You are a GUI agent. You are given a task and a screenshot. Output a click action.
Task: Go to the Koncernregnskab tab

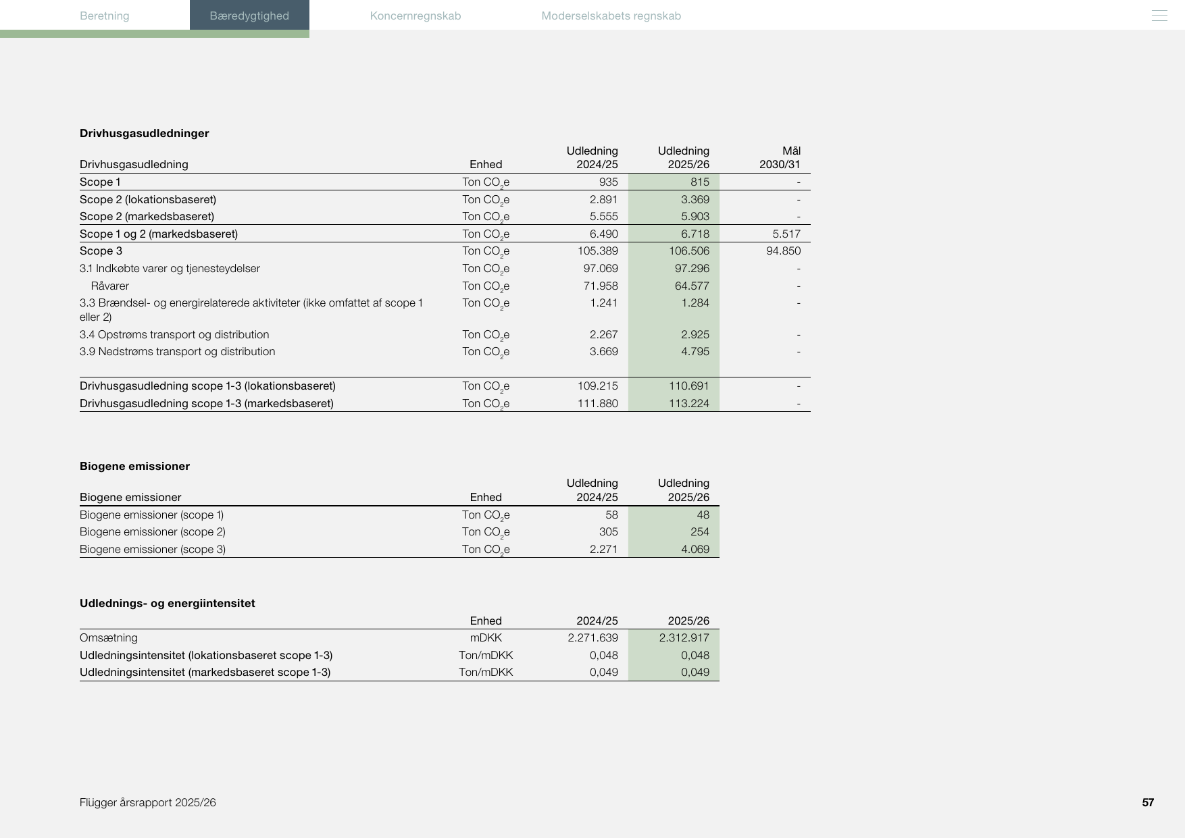[415, 16]
